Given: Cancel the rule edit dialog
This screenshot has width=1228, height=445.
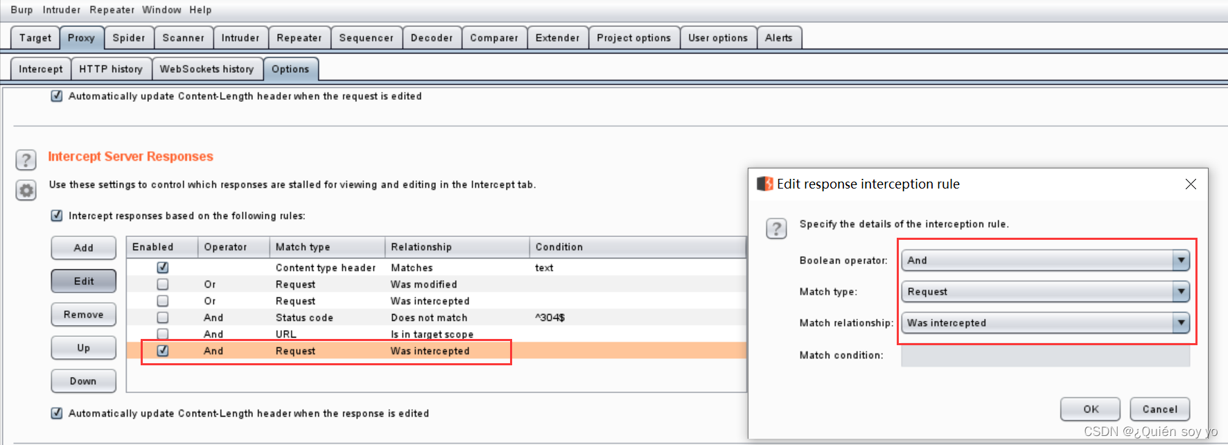Looking at the screenshot, I should (1160, 409).
